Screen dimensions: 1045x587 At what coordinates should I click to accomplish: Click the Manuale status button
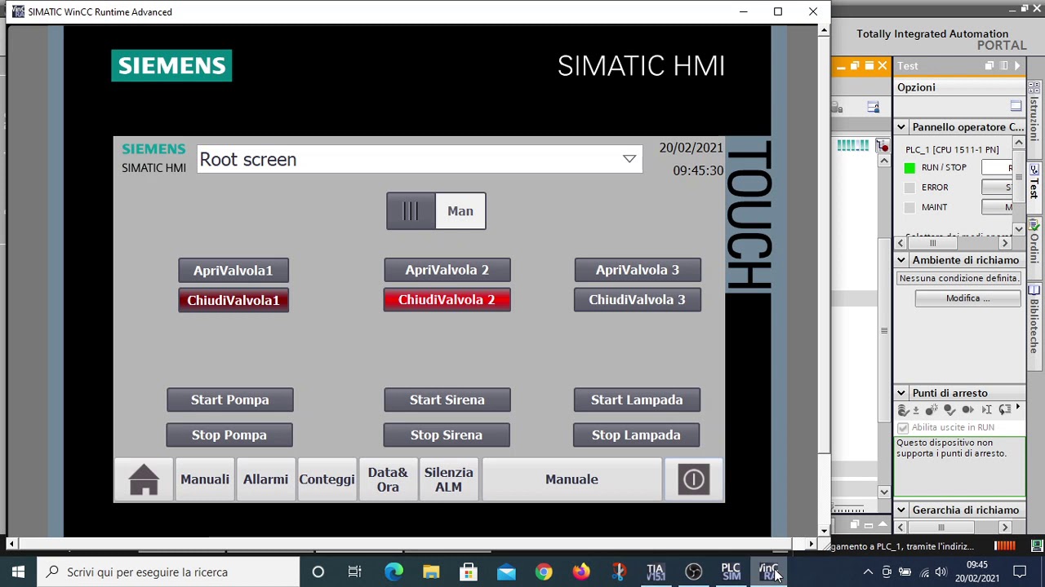(x=571, y=479)
